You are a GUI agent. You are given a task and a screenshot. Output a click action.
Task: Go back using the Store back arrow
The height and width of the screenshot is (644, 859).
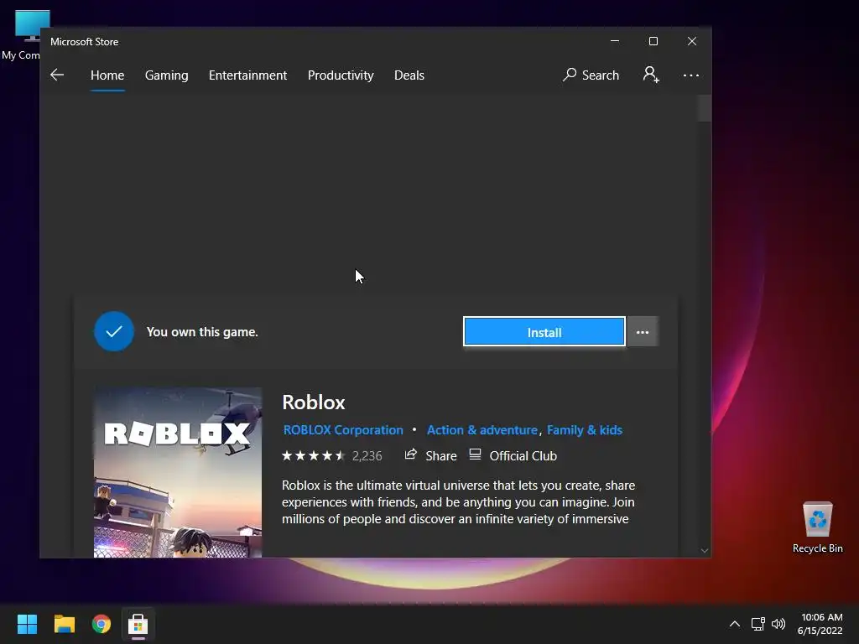[x=57, y=75]
